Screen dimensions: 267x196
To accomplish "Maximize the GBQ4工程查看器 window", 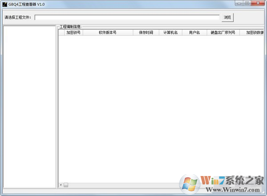I will click(x=247, y=3).
